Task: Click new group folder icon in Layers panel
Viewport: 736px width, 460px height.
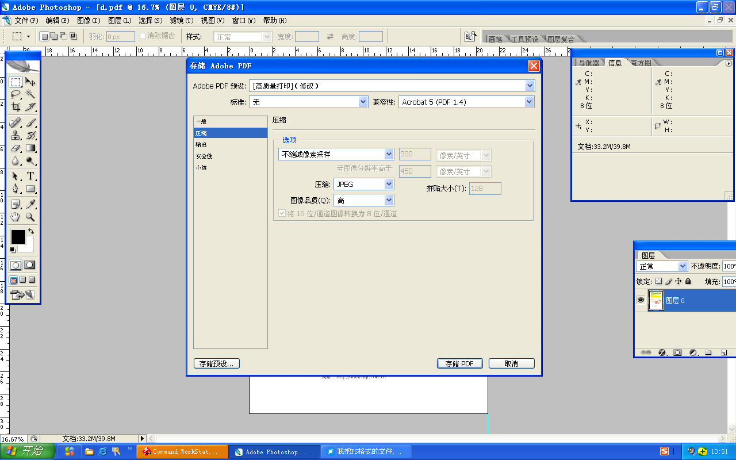Action: 708,352
